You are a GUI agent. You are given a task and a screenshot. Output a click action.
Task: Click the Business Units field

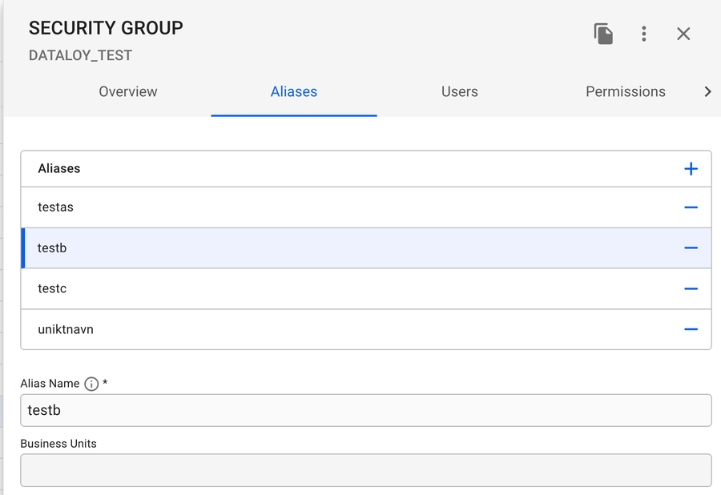[x=365, y=470]
